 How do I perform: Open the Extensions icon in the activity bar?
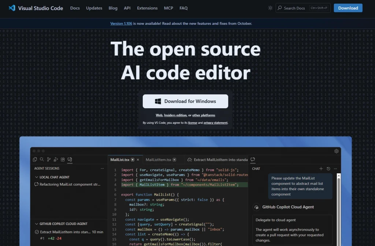62,160
